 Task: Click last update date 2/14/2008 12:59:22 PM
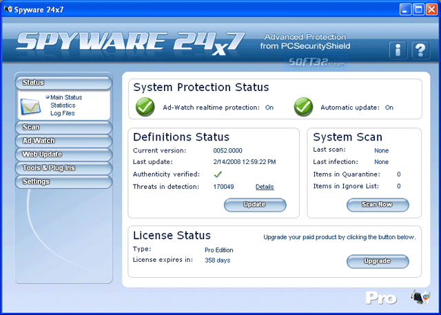[245, 162]
